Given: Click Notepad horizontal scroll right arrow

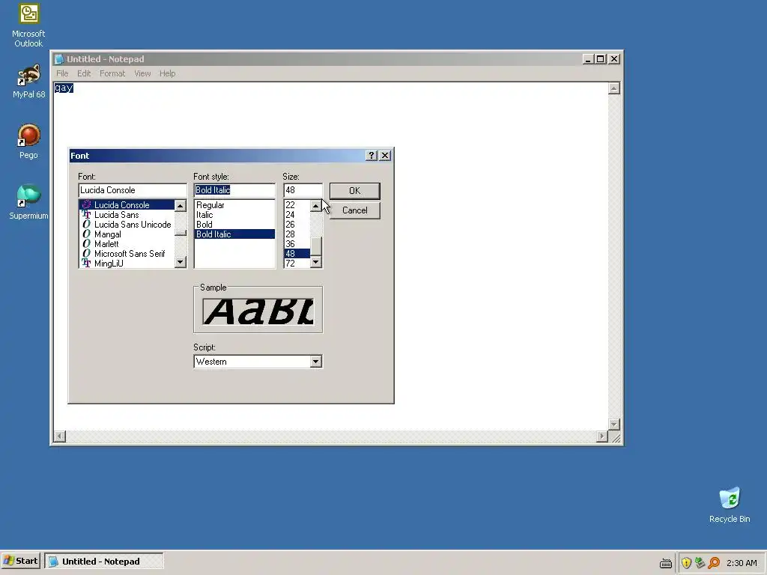Looking at the screenshot, I should click(602, 436).
